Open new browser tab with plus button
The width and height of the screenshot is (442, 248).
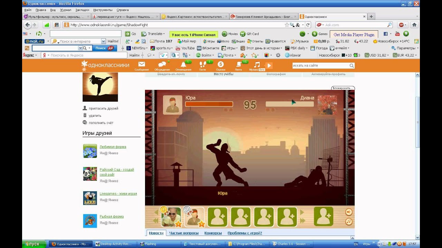tap(371, 17)
